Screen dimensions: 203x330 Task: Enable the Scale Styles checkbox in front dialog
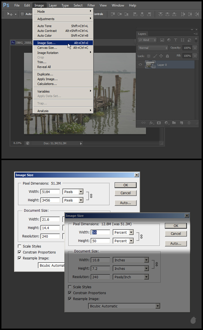click(x=70, y=287)
